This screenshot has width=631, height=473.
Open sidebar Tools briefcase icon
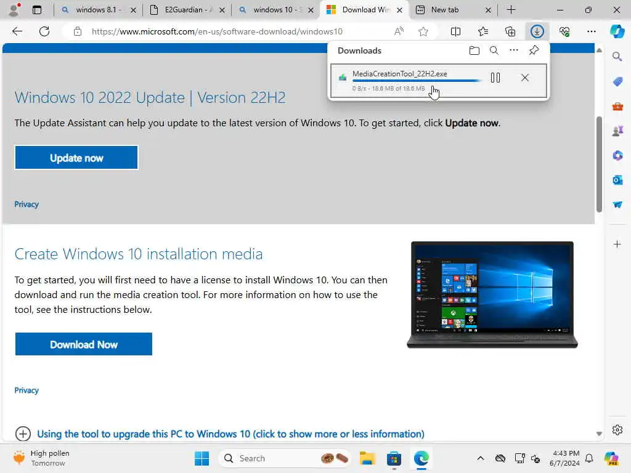point(617,107)
